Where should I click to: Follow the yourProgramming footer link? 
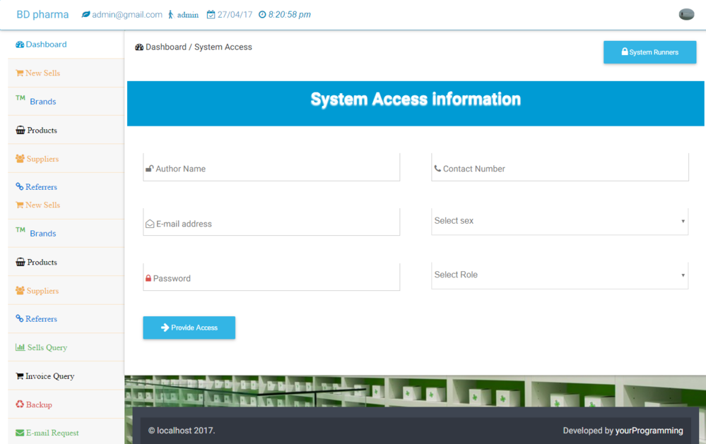click(649, 431)
